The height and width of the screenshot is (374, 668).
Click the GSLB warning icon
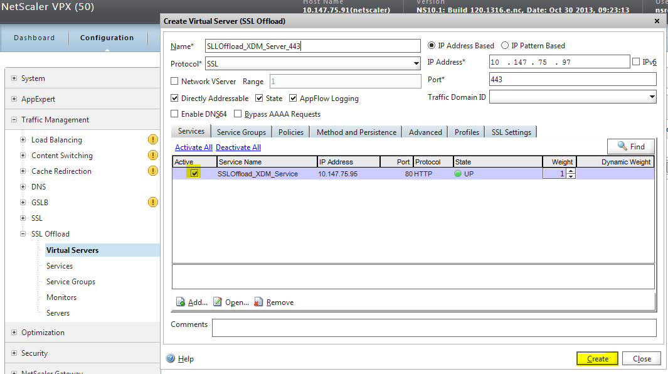152,202
